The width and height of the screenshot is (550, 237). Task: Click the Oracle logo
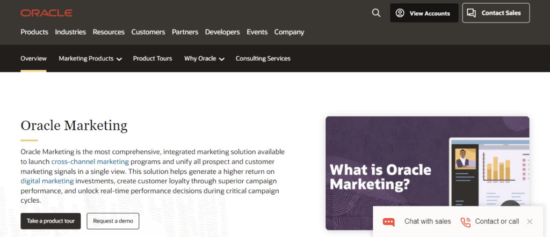[x=46, y=13]
